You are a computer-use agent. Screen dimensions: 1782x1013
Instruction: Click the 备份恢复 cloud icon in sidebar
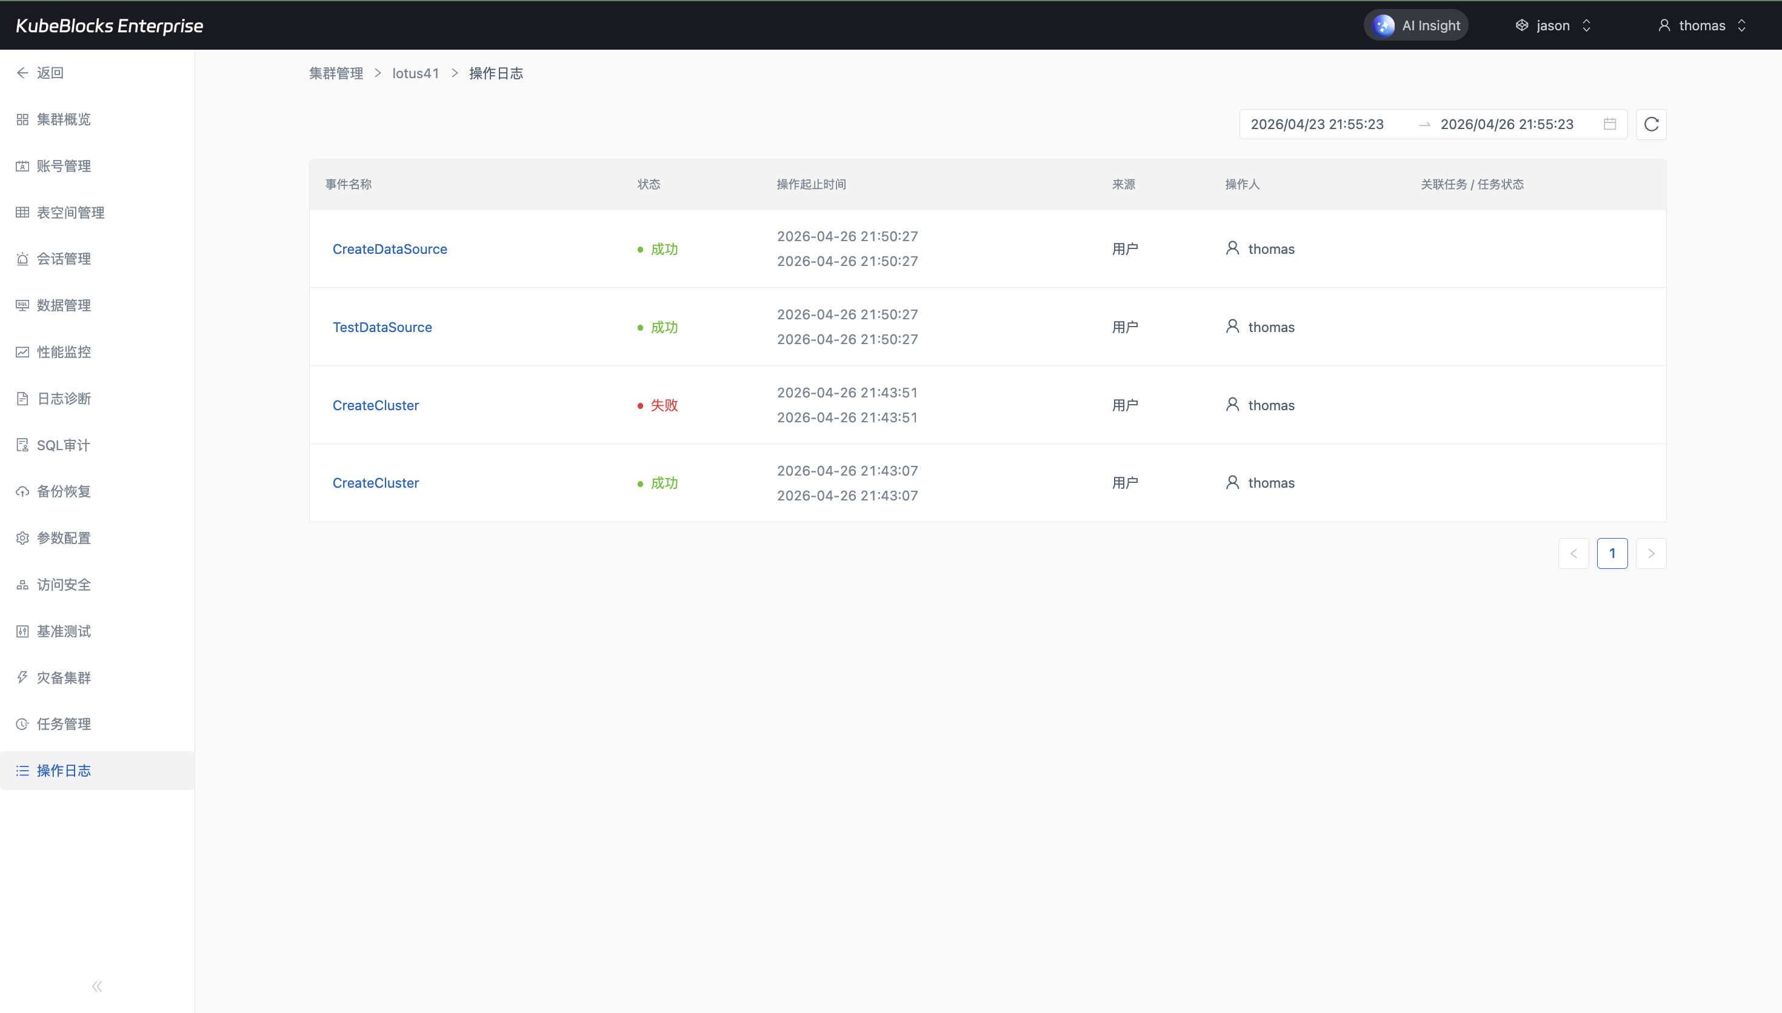coord(22,492)
